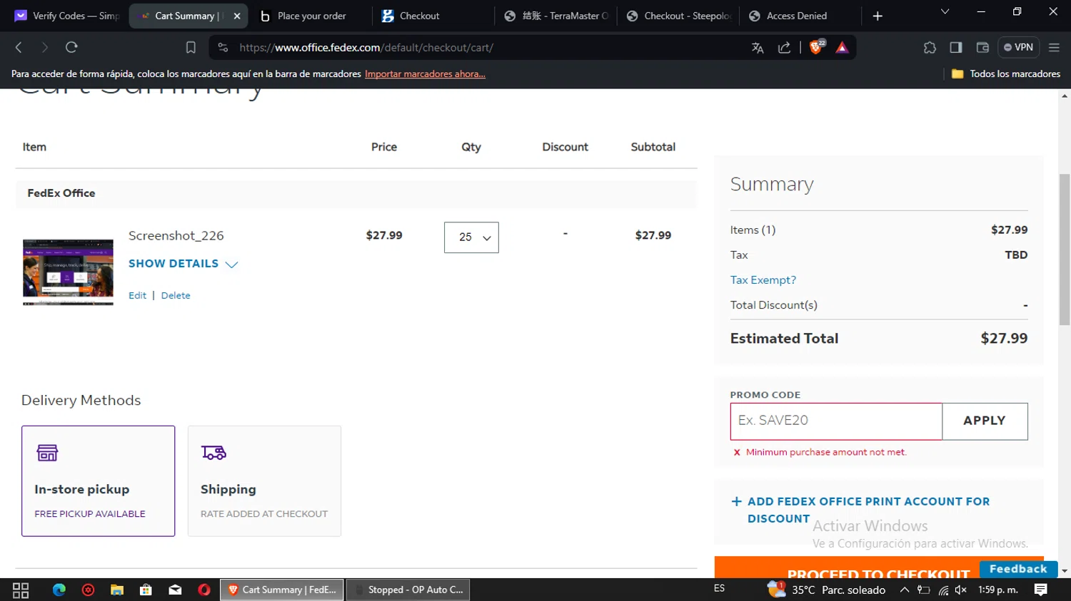Open the red circular taskbar app icon
This screenshot has height=601, width=1071.
pyautogui.click(x=88, y=590)
